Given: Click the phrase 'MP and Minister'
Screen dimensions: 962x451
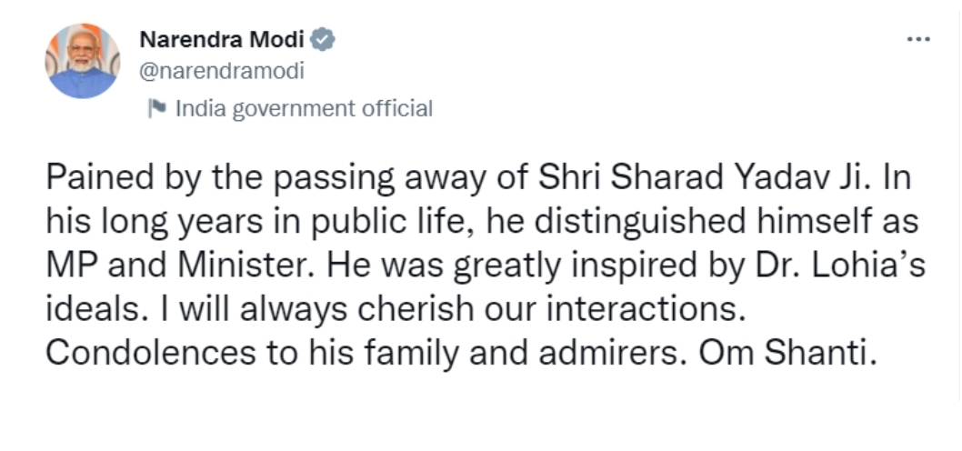Looking at the screenshot, I should 182,266.
